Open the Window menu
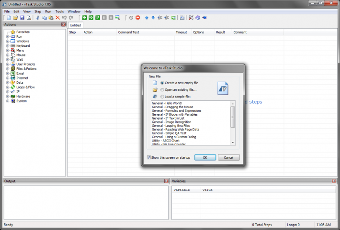This screenshot has height=230, width=340. point(74,11)
